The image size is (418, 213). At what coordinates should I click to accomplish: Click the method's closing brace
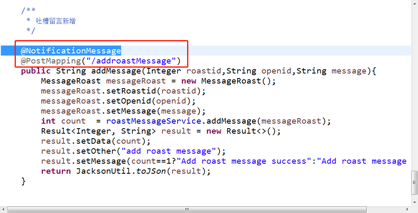coord(23,181)
